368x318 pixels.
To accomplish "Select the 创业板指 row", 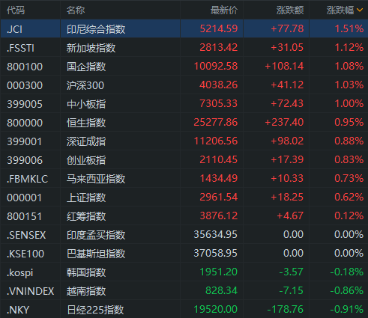I will 184,159.
